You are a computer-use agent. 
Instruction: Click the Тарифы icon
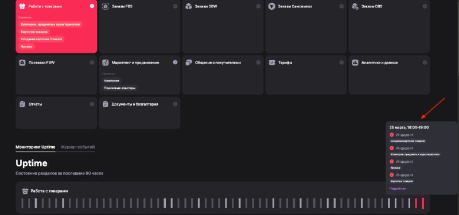point(271,62)
